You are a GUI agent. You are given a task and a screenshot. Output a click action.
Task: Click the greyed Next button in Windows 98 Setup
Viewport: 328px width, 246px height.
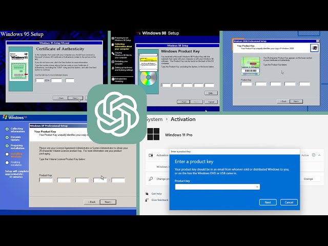196,102
